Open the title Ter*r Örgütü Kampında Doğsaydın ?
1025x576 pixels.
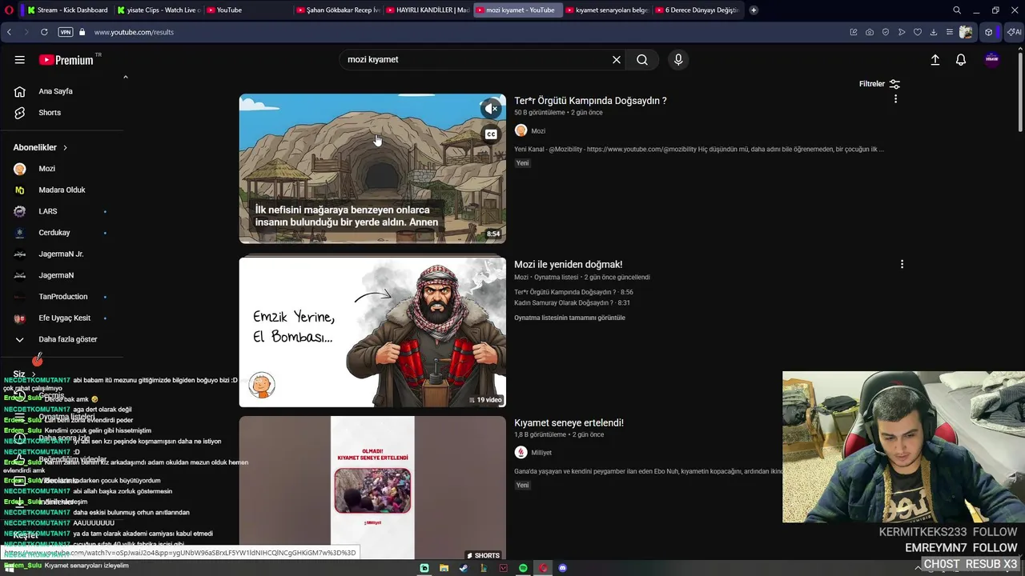point(590,101)
